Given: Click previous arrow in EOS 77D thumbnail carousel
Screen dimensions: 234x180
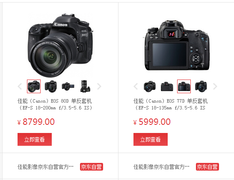Looking at the screenshot, I should pyautogui.click(x=136, y=86).
